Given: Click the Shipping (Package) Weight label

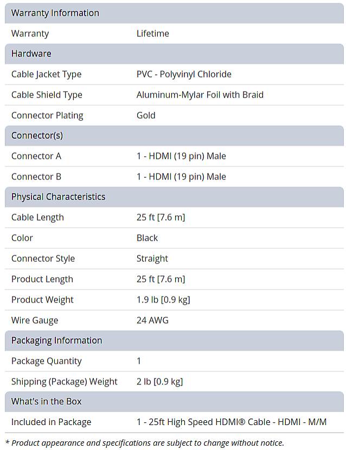Looking at the screenshot, I should (64, 382).
